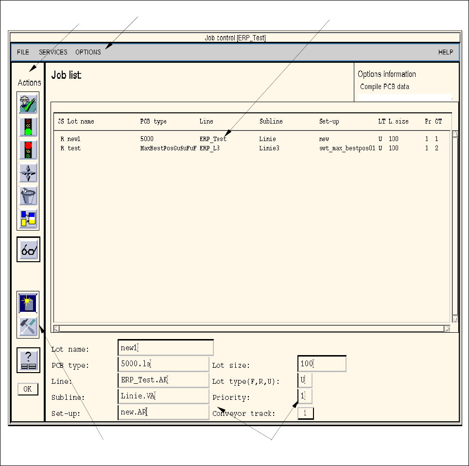
Task: Click the Lot name input field
Action: [166, 347]
